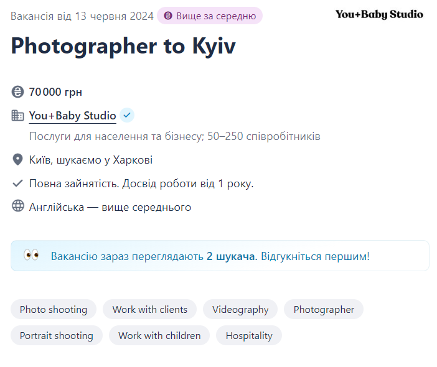This screenshot has width=437, height=367.
Task: Select the Work with clients tag
Action: 149,309
